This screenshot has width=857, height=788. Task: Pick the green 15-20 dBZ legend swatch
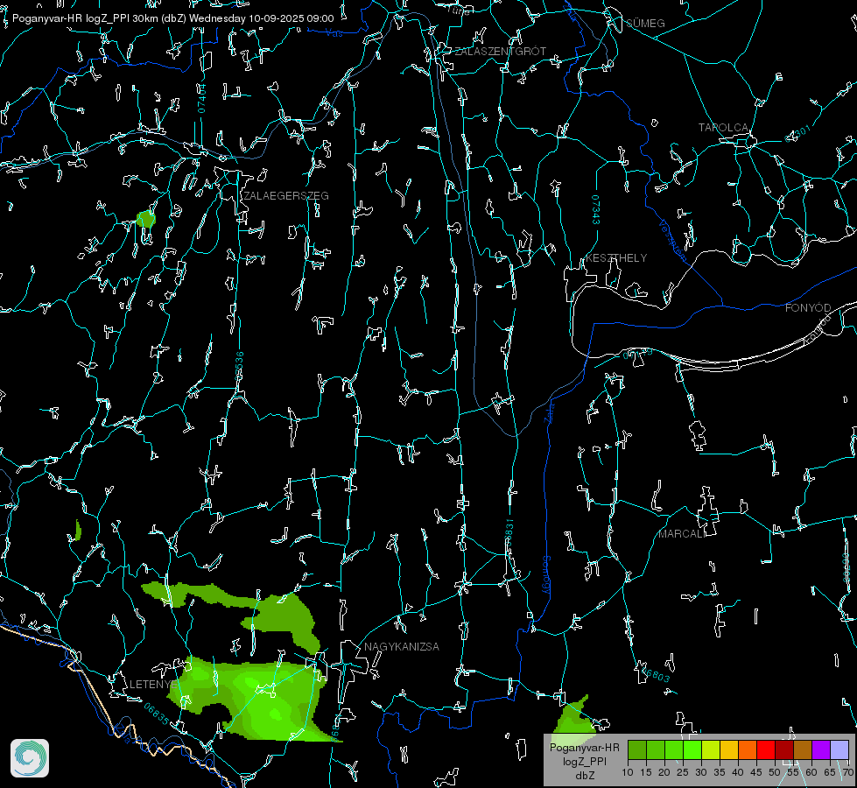(x=656, y=749)
